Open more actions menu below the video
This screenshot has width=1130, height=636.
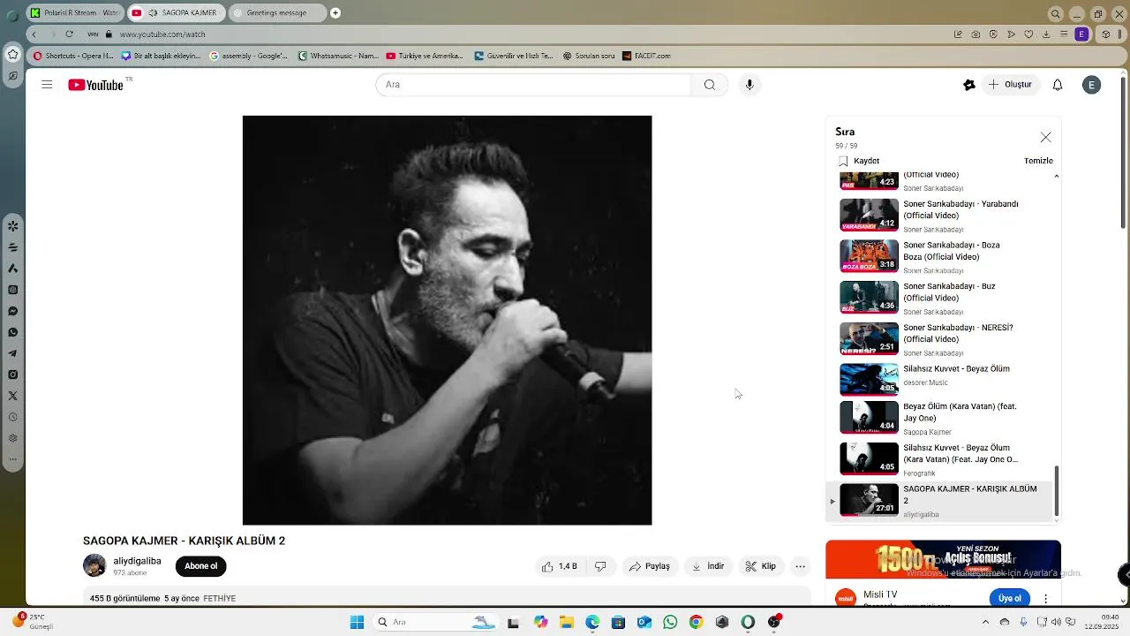click(x=801, y=566)
